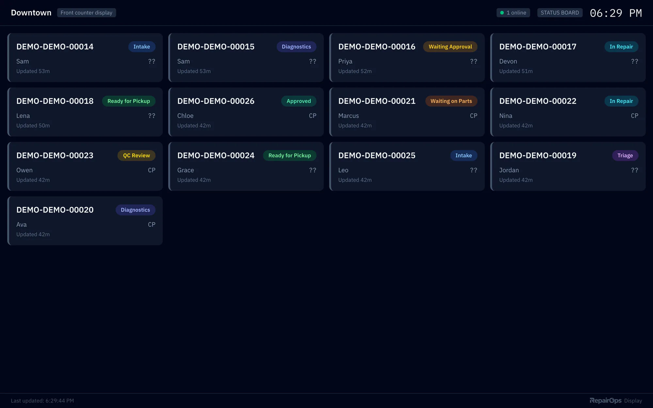Click Updated 52m on Priya's card

coord(355,71)
